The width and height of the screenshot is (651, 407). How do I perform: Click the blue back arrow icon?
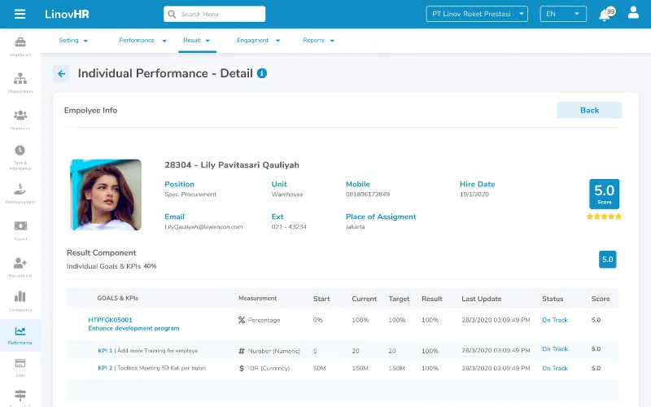[x=61, y=74]
